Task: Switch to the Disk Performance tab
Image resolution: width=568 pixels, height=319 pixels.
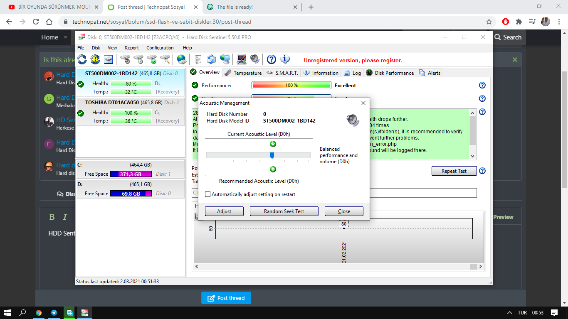Action: [390, 73]
